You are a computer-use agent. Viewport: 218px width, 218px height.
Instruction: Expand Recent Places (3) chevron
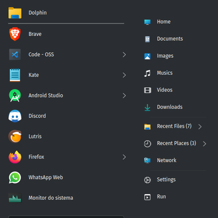[x=204, y=144]
